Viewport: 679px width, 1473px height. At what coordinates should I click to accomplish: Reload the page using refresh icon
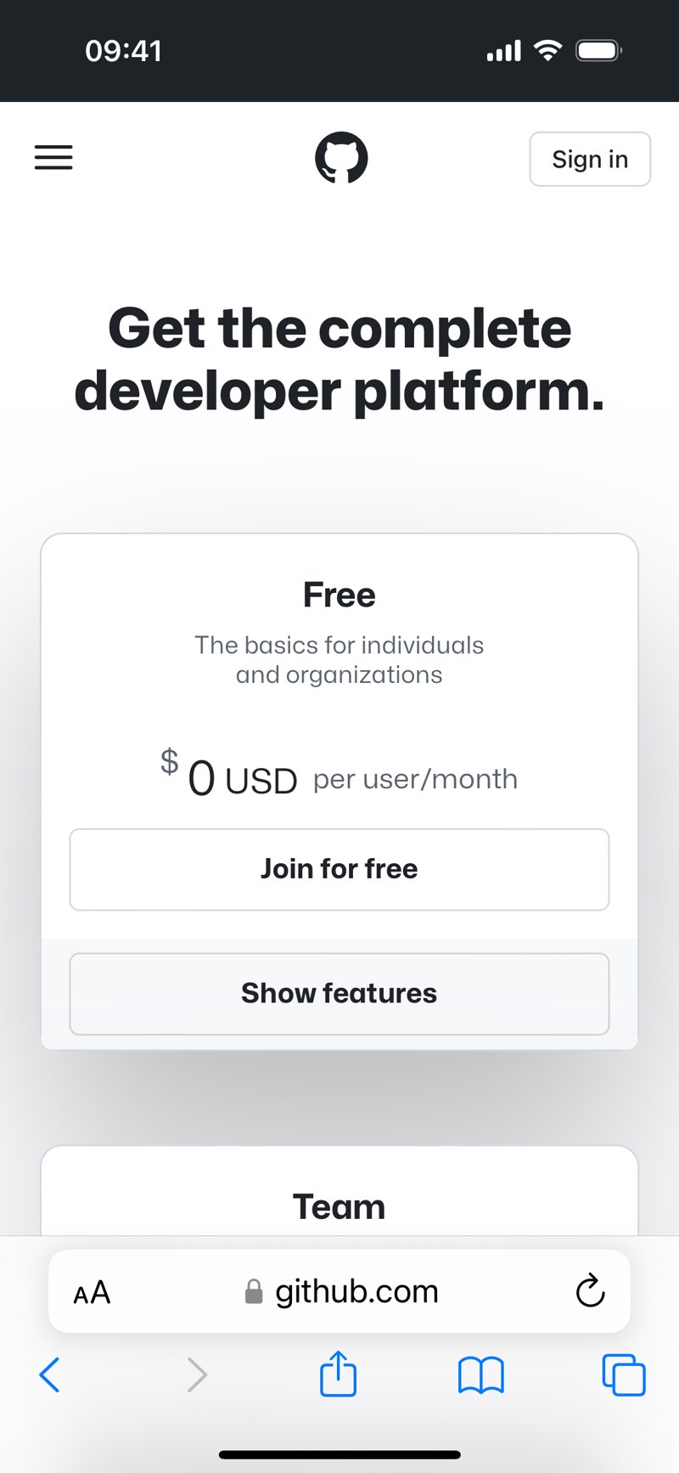[590, 1291]
